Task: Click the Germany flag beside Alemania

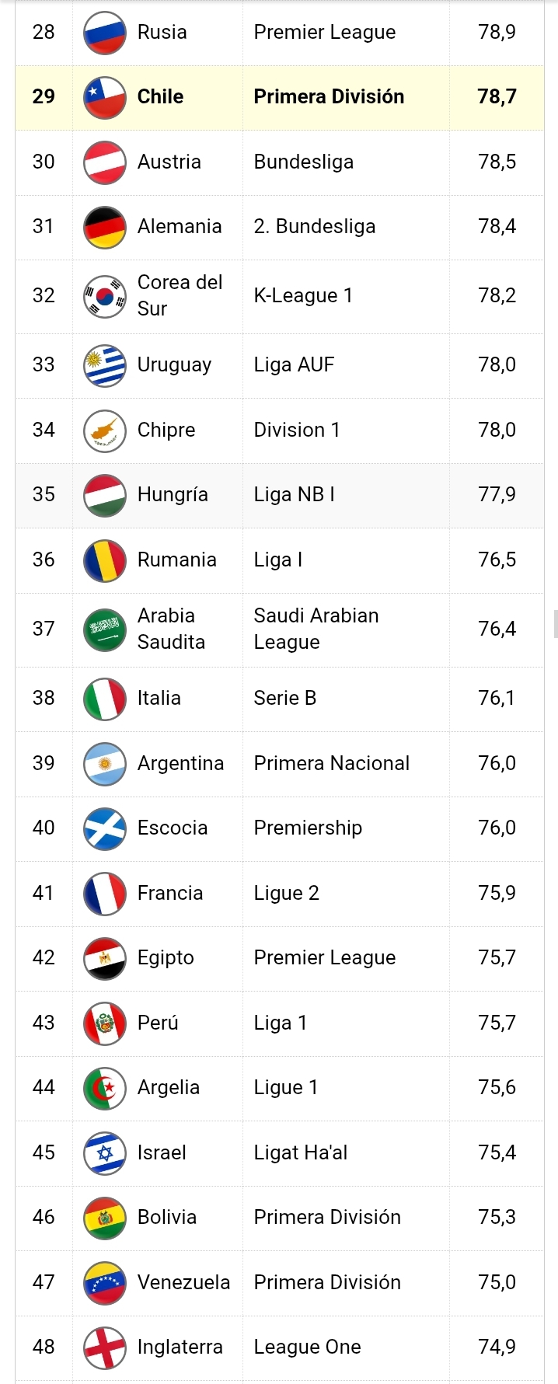Action: click(x=104, y=227)
